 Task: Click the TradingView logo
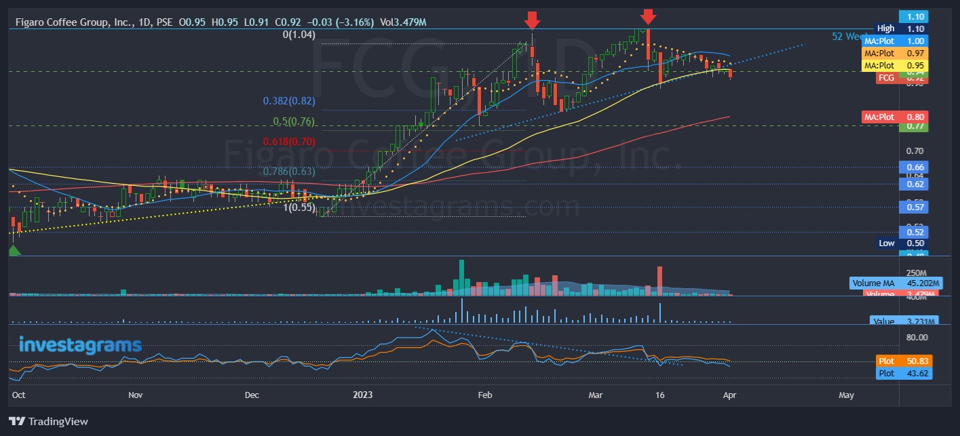pyautogui.click(x=48, y=421)
